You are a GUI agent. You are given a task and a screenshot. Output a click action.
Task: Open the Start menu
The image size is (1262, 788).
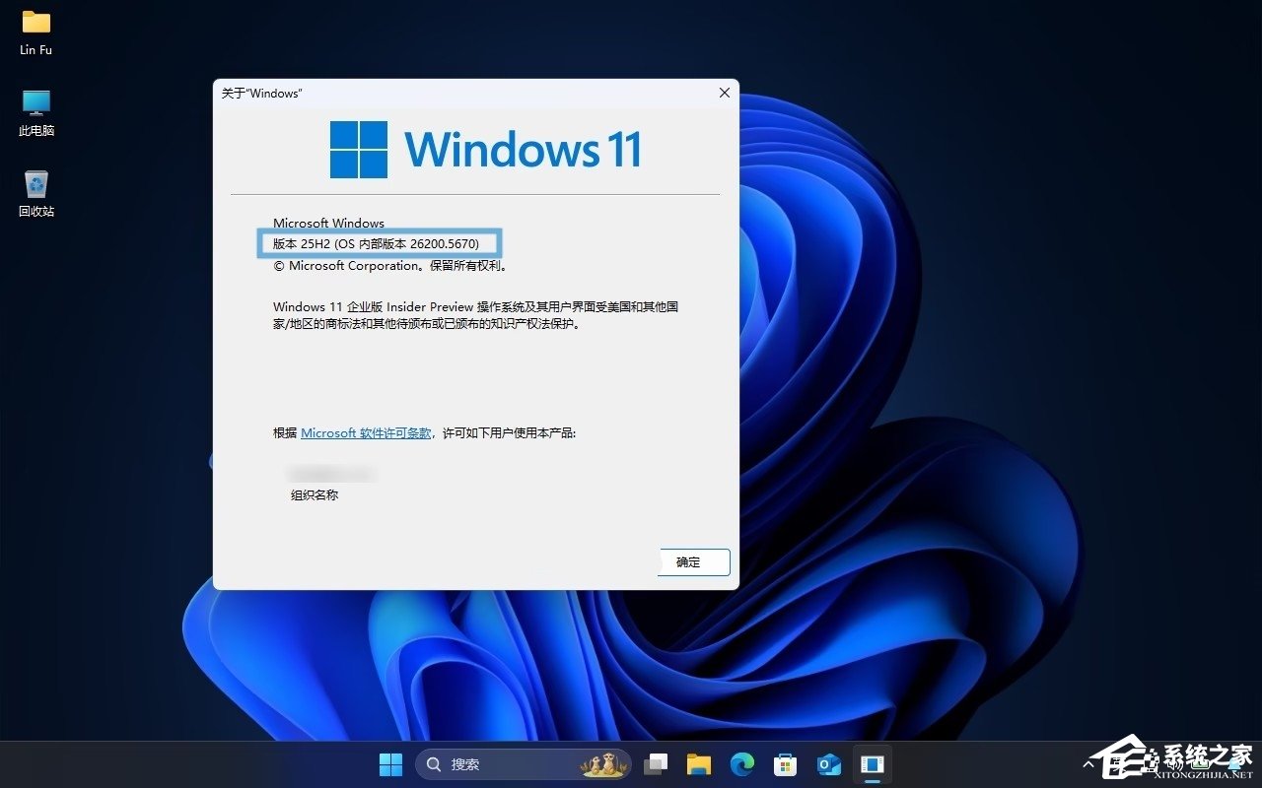point(390,763)
